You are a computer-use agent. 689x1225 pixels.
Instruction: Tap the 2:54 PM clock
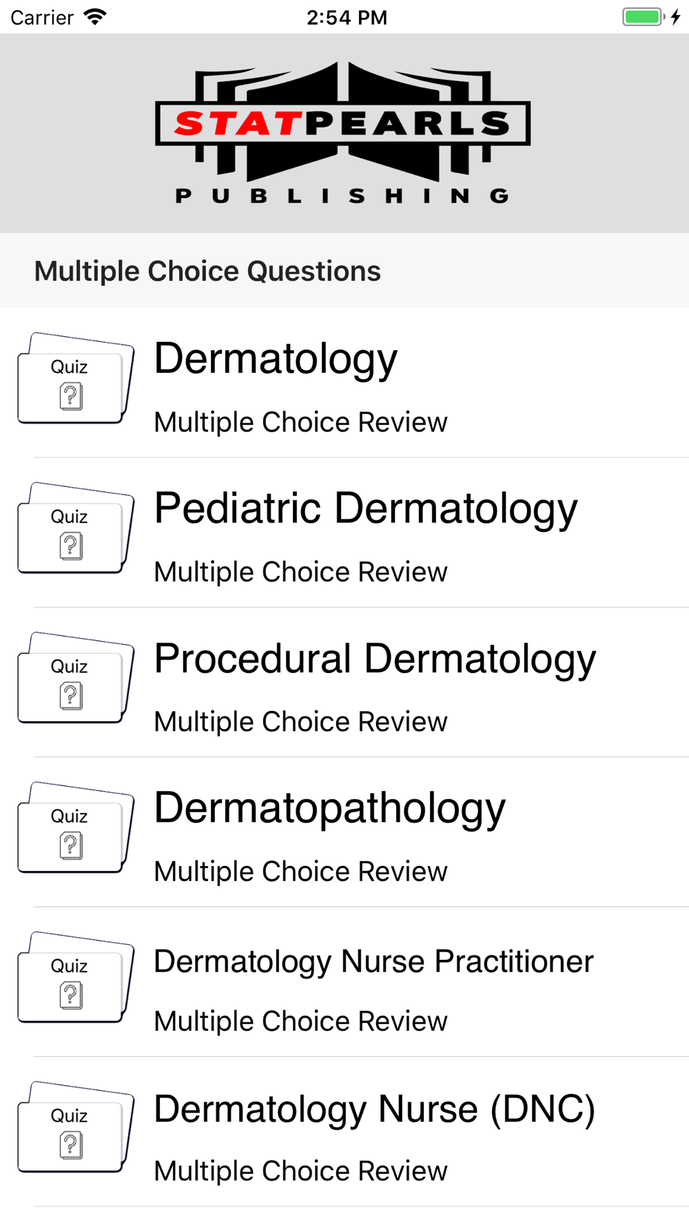[x=347, y=17]
